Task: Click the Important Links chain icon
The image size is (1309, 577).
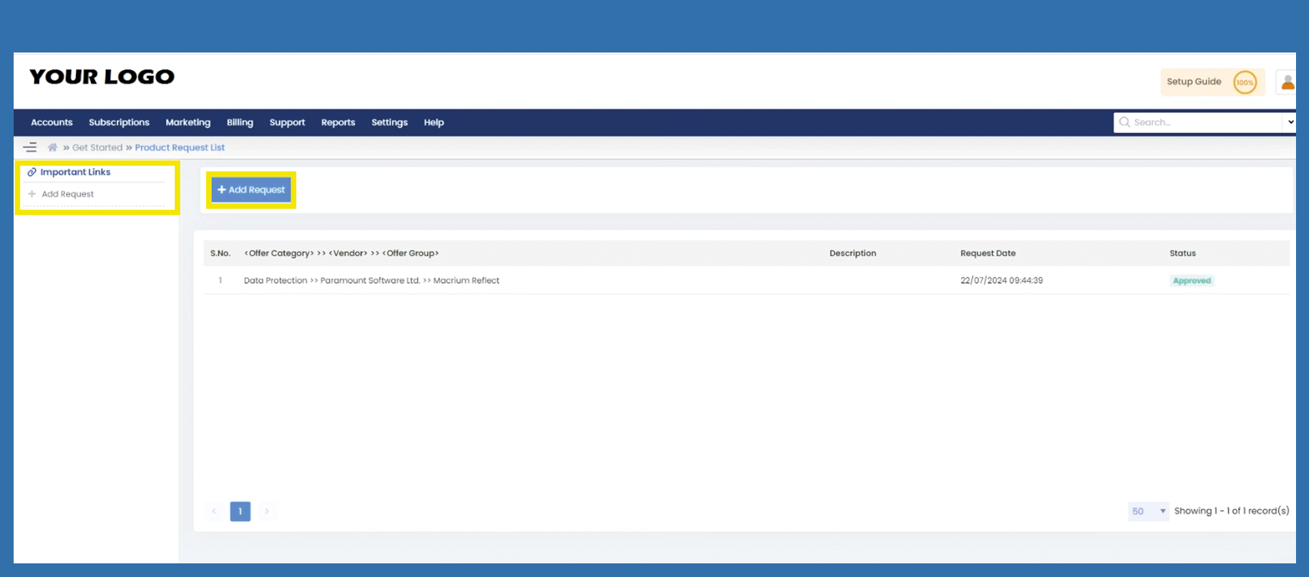Action: [31, 173]
